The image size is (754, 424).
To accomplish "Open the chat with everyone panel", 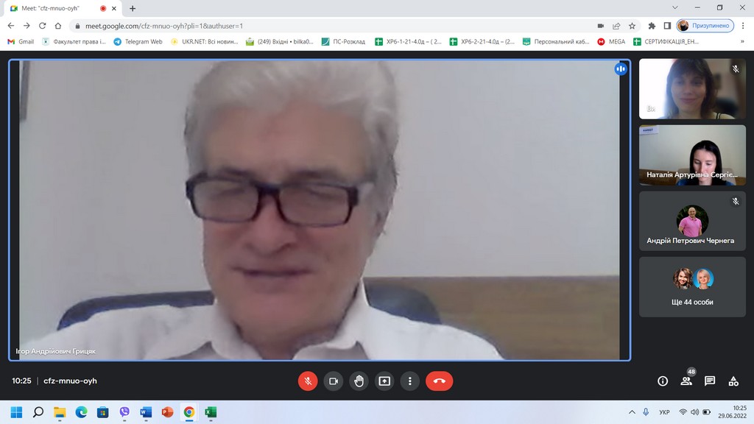I will click(x=710, y=381).
